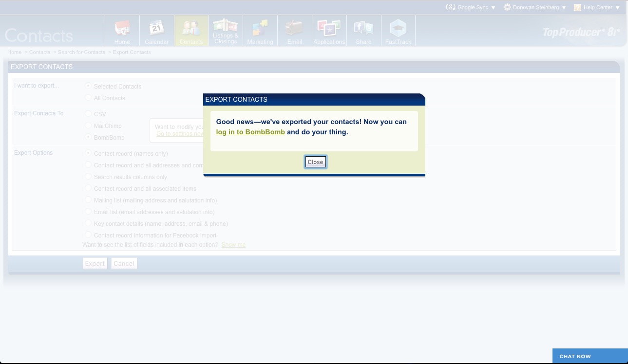Click the Cancel button
This screenshot has width=628, height=364.
124,263
